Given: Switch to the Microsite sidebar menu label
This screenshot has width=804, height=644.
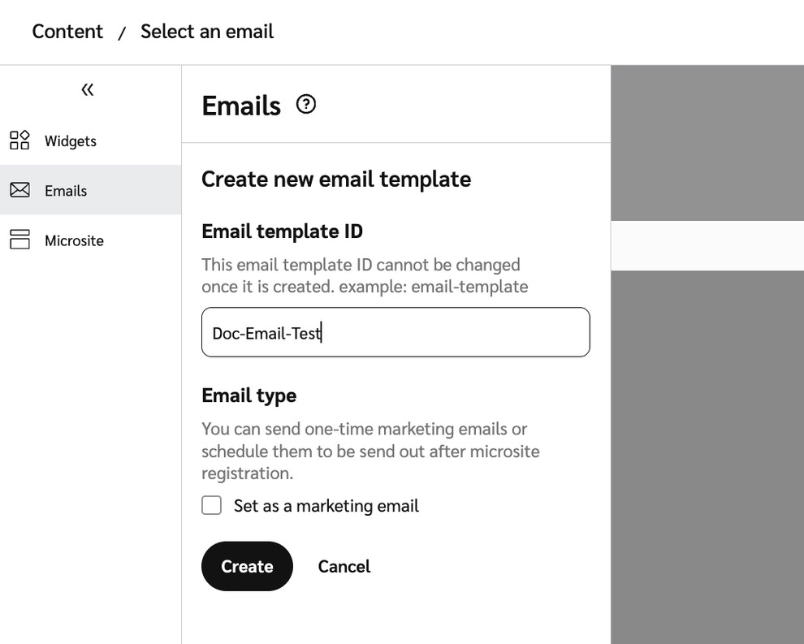Looking at the screenshot, I should tap(74, 240).
